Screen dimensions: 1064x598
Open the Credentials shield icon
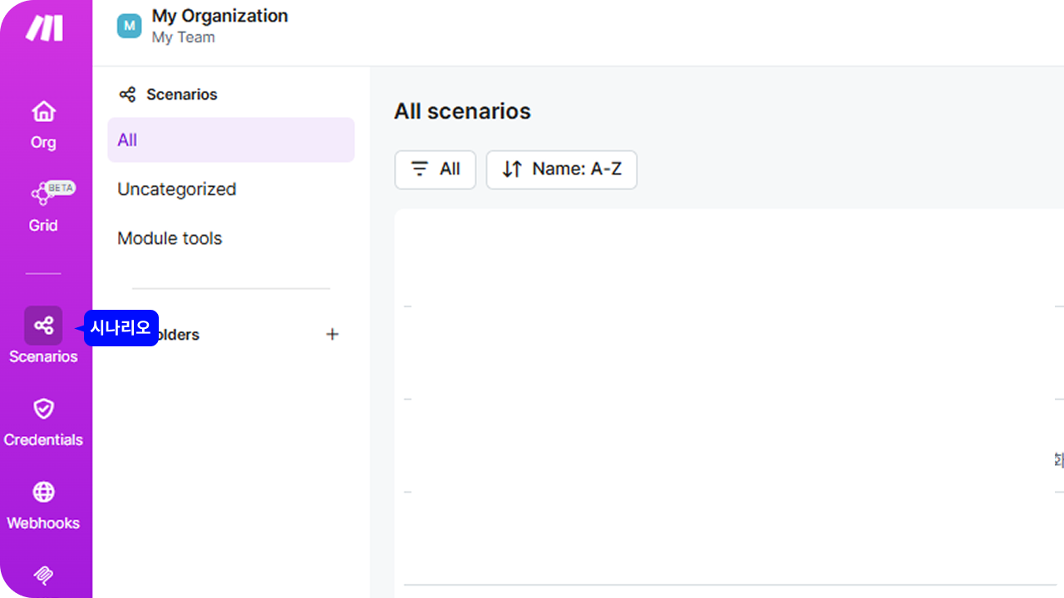point(43,409)
